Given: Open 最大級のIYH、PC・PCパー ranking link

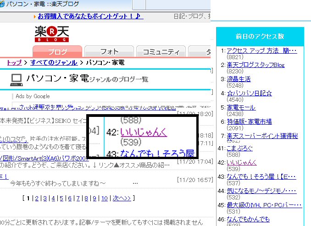Looking at the screenshot, I should coord(264,205).
